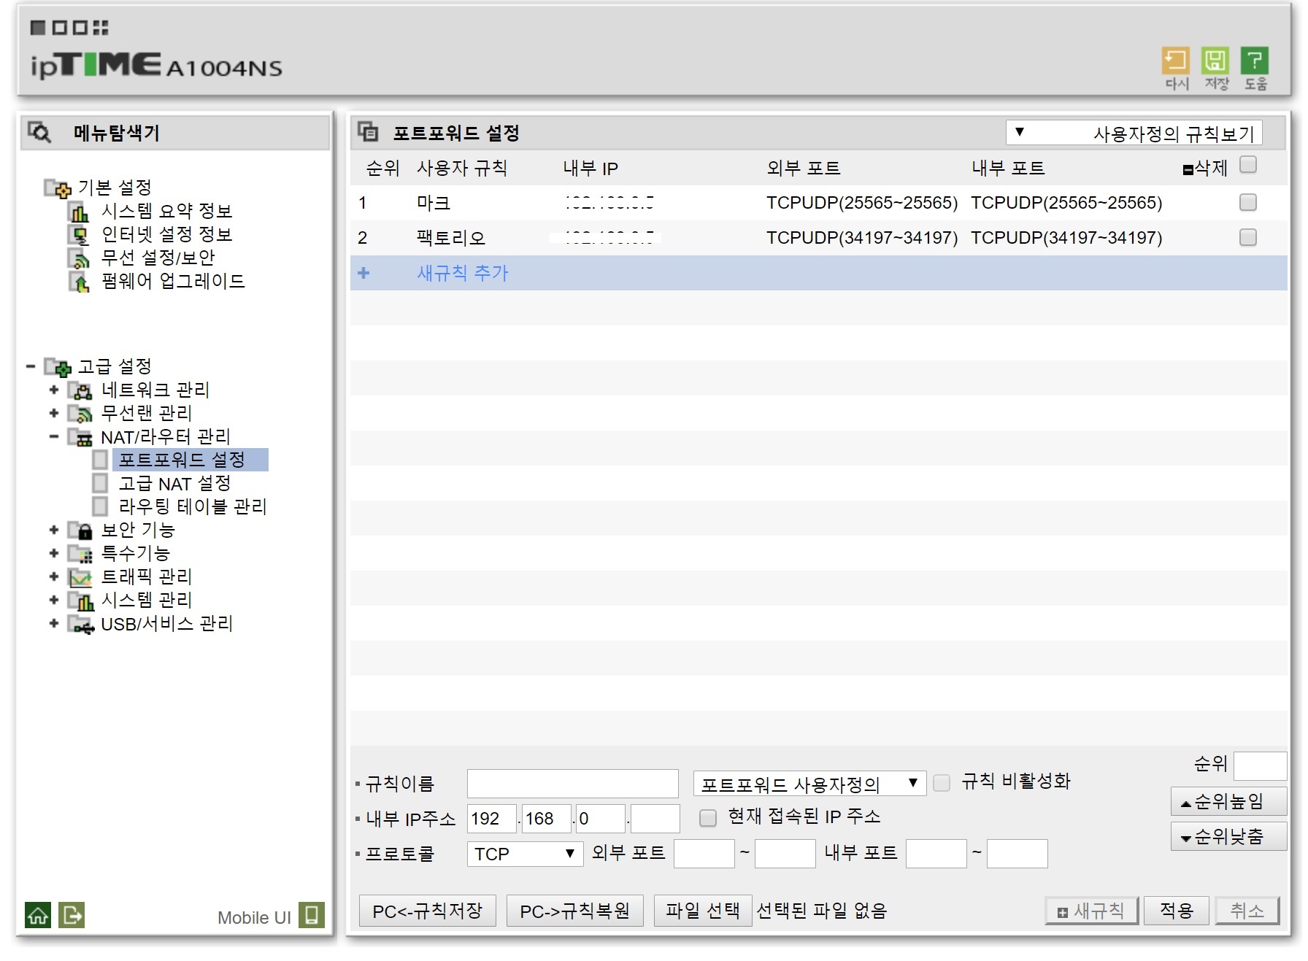Open the TCP protocol dropdown
Screen dimensions: 1308x961
525,854
